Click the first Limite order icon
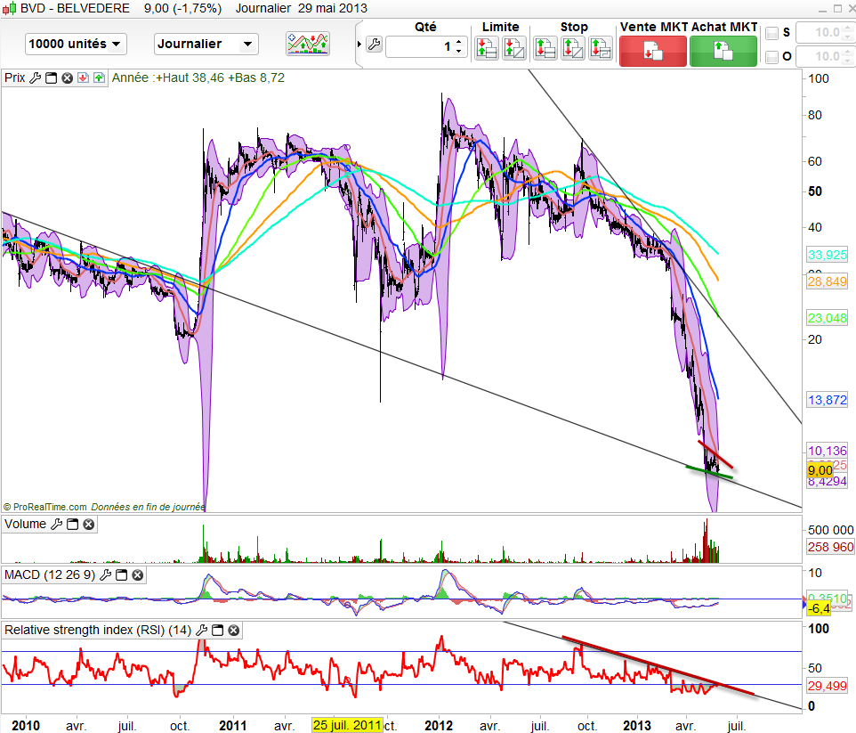The height and width of the screenshot is (733, 856). (487, 48)
